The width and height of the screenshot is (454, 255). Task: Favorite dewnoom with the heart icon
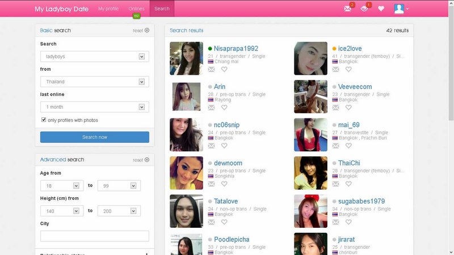click(x=224, y=184)
